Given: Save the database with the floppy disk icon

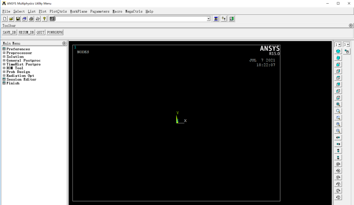Looking at the screenshot, I should (x=18, y=19).
